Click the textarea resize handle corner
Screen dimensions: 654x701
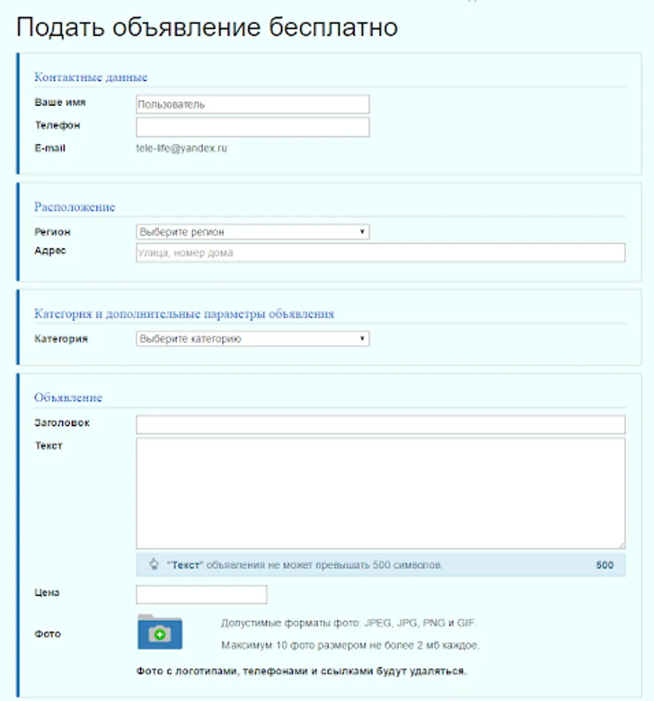pyautogui.click(x=621, y=545)
